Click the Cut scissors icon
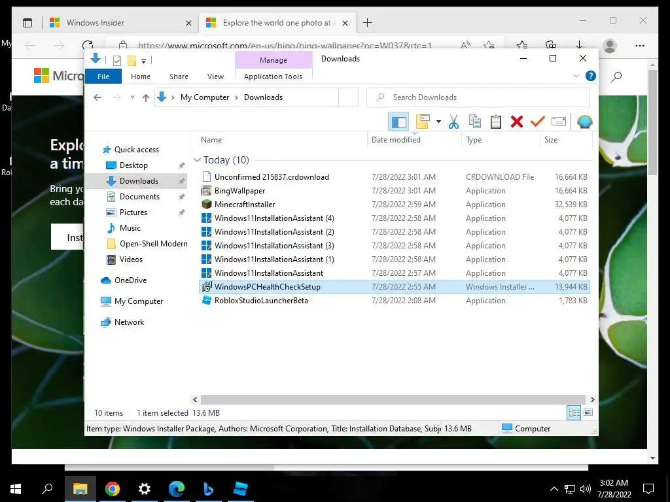 [x=454, y=122]
